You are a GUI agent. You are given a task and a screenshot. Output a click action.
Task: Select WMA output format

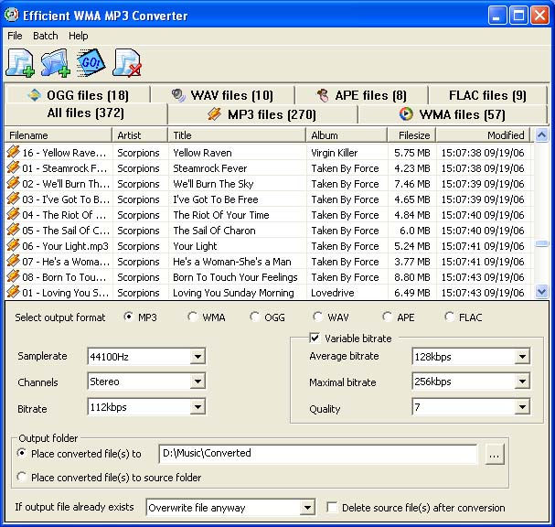pyautogui.click(x=192, y=317)
